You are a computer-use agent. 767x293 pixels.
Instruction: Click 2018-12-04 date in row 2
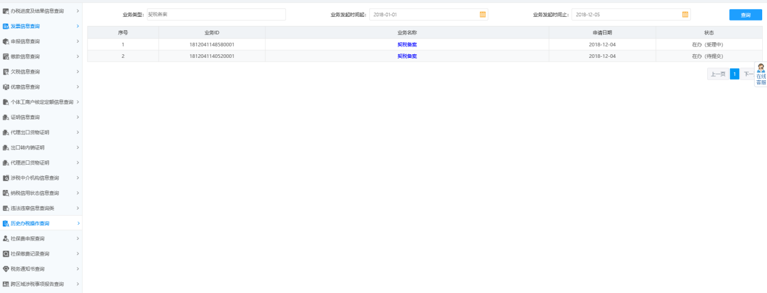tap(602, 56)
